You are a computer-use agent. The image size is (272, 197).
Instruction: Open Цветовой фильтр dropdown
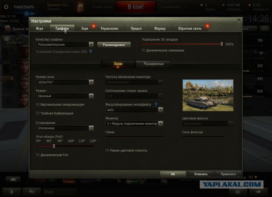pos(208,124)
